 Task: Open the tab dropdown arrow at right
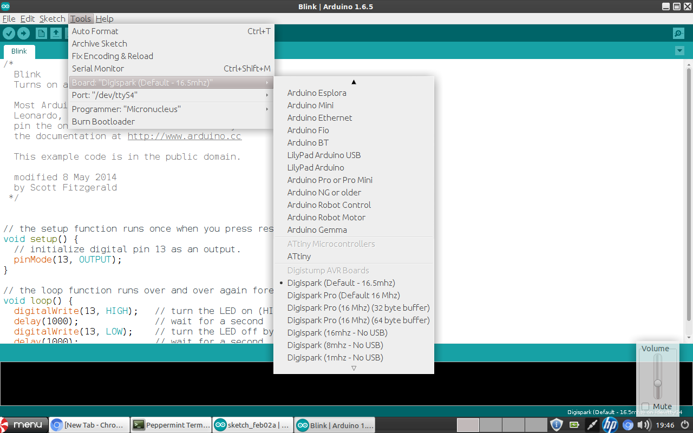click(679, 51)
